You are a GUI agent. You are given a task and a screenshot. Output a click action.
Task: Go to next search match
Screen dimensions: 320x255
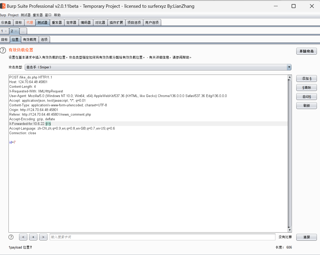[x=43, y=237]
